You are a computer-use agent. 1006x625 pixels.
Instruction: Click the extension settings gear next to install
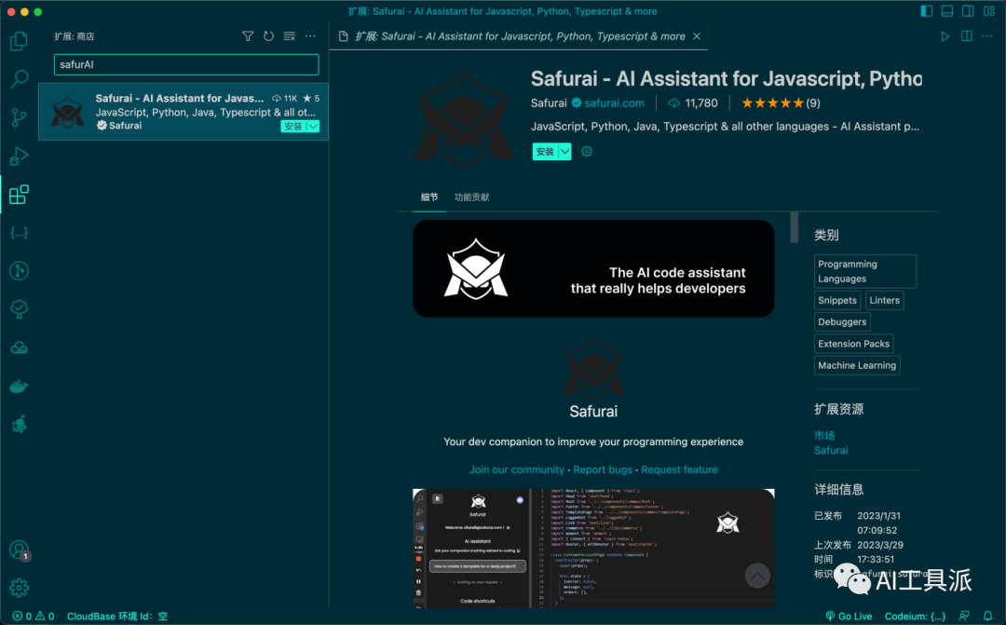587,152
